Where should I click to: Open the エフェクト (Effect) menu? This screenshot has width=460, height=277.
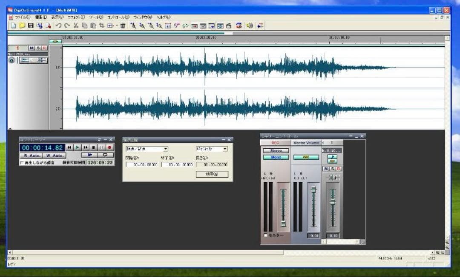pos(76,17)
